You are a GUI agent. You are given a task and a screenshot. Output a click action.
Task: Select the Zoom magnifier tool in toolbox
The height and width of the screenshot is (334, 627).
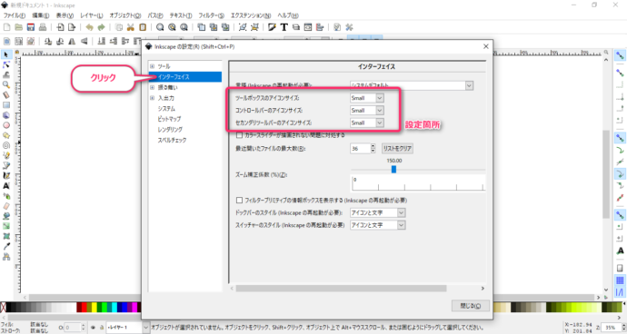pyautogui.click(x=6, y=84)
